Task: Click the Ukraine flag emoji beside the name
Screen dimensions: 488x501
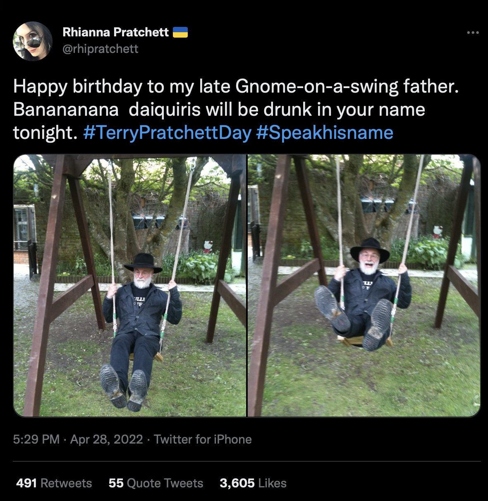Action: coord(180,32)
